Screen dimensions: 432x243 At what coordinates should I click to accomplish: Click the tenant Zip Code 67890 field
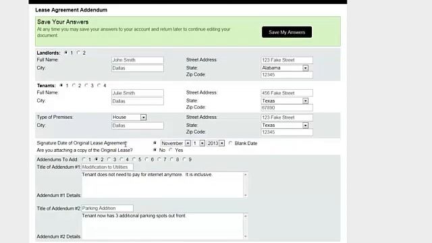click(287, 108)
